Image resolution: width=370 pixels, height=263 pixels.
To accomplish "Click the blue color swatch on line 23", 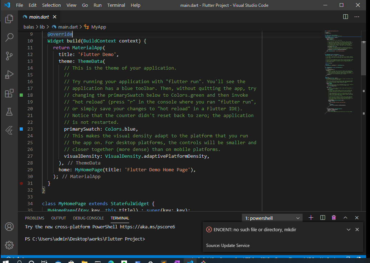I will point(21,129).
